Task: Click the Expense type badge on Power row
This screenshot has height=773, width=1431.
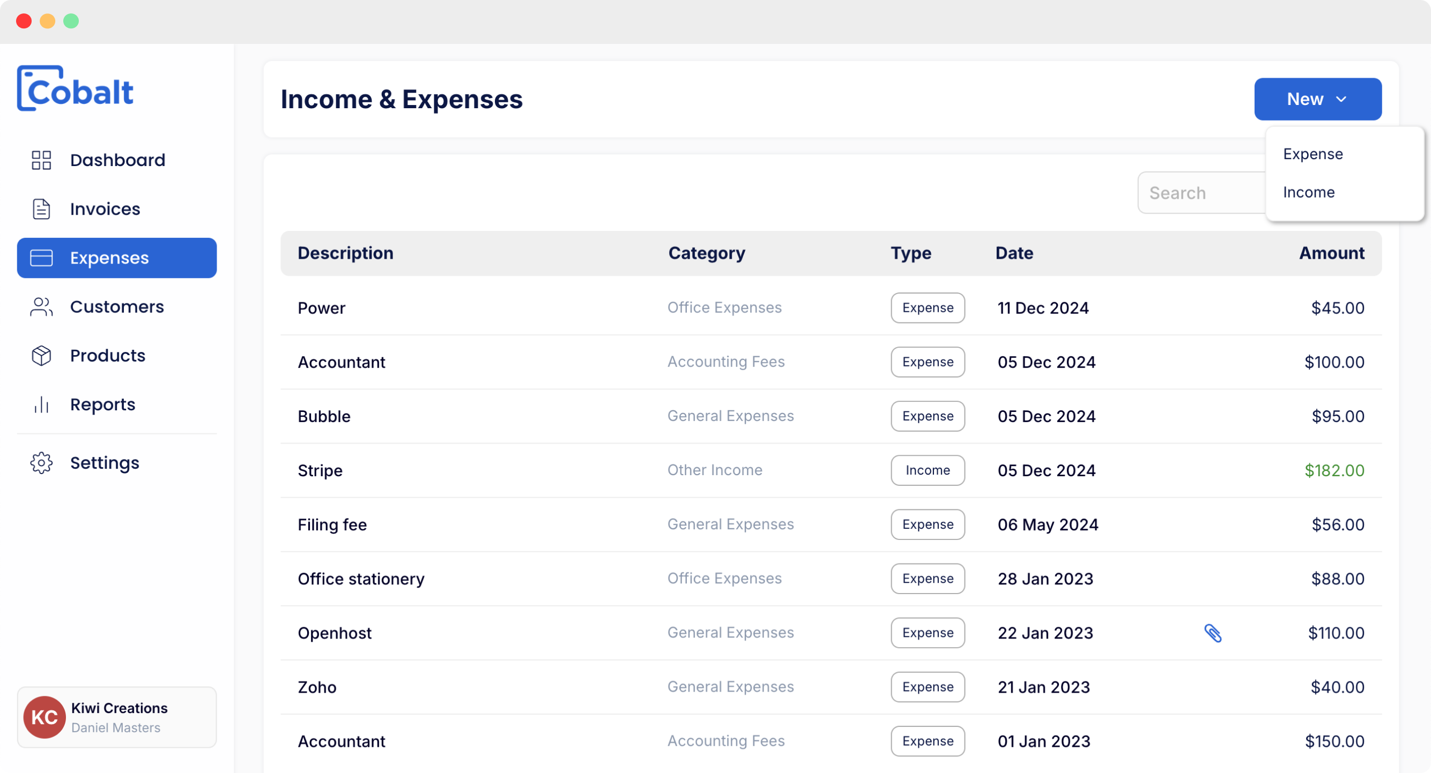Action: pyautogui.click(x=927, y=307)
